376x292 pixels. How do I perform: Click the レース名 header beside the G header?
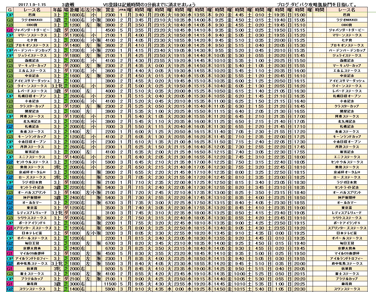[32, 10]
